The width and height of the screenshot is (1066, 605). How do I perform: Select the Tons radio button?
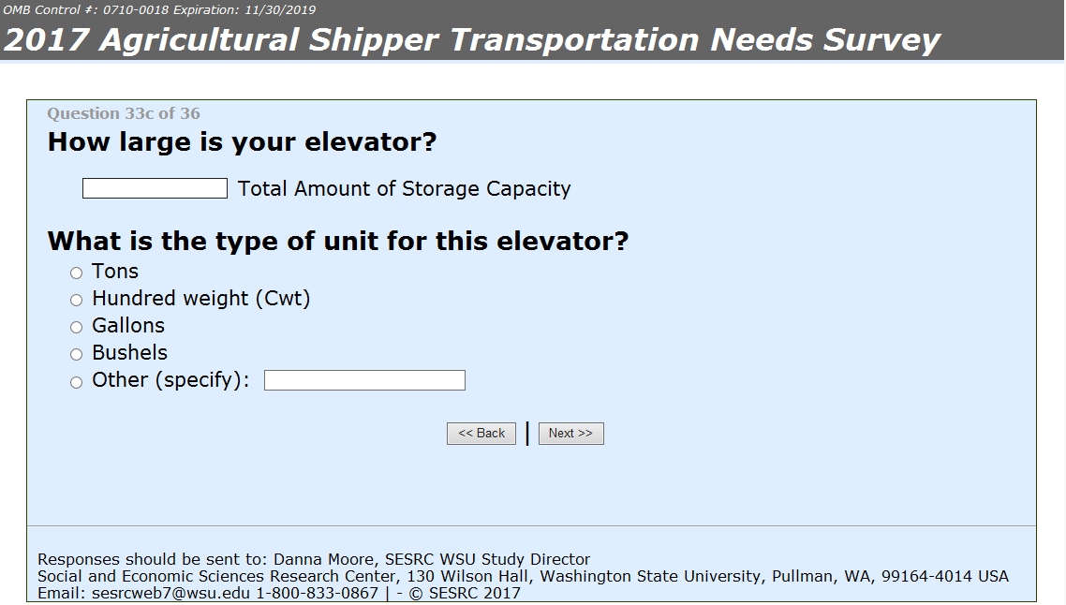(x=77, y=273)
